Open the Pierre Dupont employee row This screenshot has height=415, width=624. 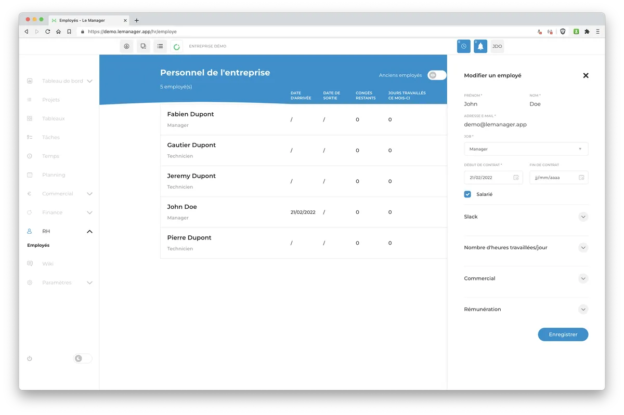click(304, 243)
